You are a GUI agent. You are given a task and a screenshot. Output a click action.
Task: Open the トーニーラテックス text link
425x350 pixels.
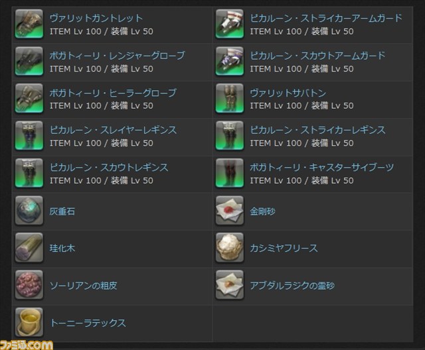coord(88,323)
